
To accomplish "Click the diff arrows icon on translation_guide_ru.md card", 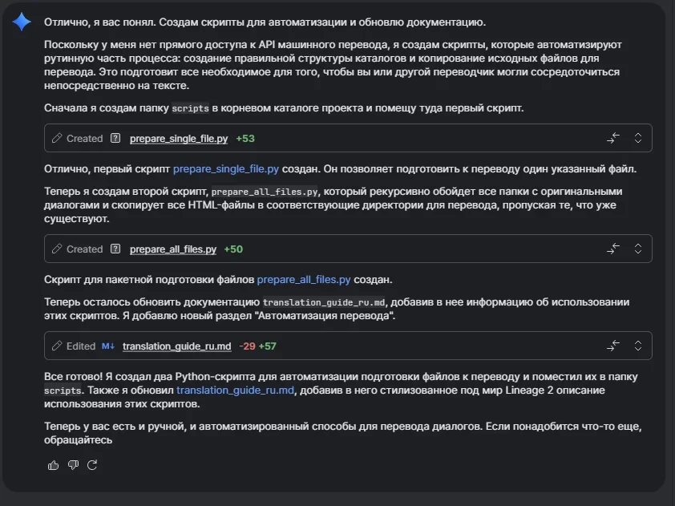I will pyautogui.click(x=612, y=346).
